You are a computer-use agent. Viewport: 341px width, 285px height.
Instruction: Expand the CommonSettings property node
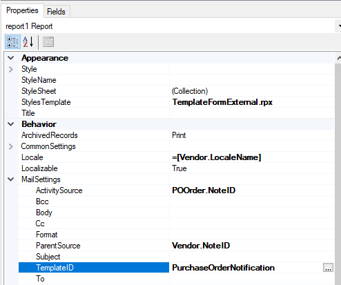pos(11,146)
